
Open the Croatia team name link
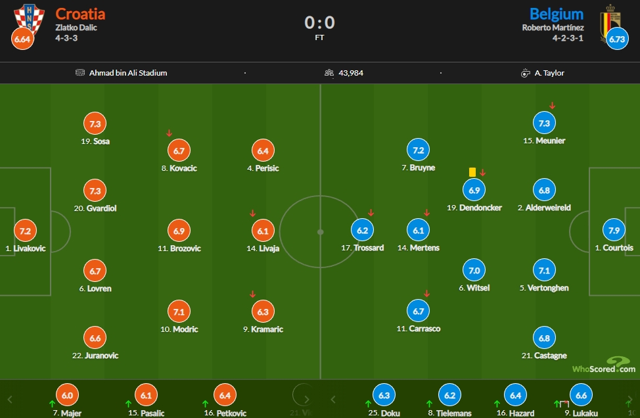point(80,14)
